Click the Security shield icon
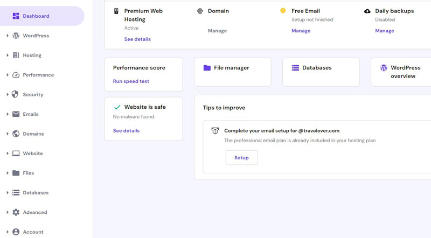Screen dimensions: 431x238 [x=16, y=95]
